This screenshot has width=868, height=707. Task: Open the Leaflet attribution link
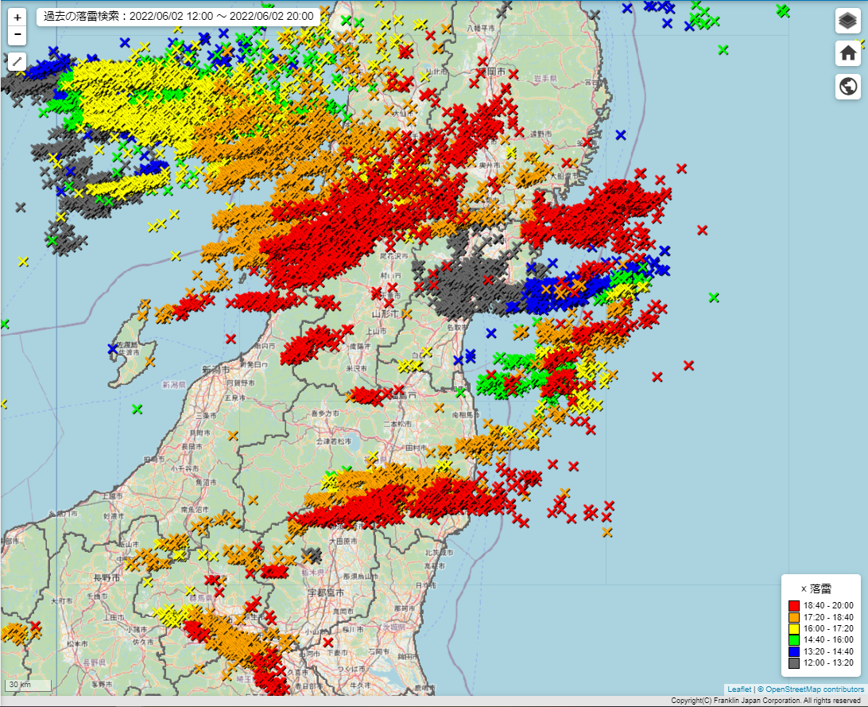tap(738, 690)
